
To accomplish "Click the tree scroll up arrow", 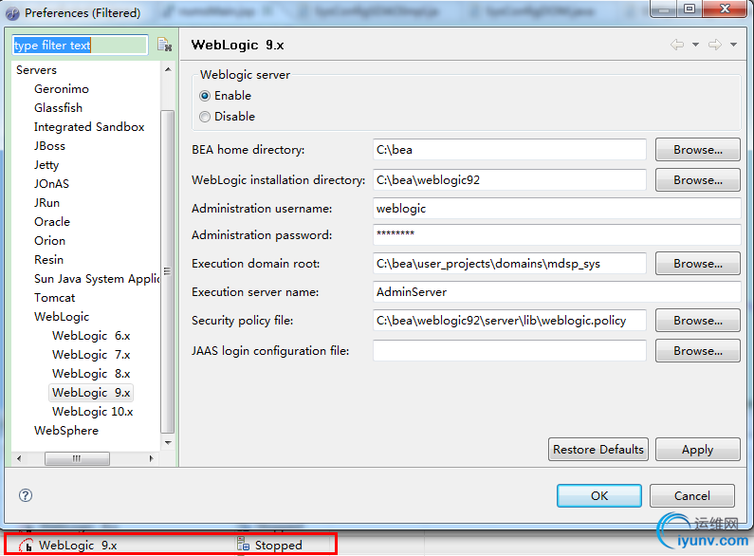I will [x=168, y=69].
